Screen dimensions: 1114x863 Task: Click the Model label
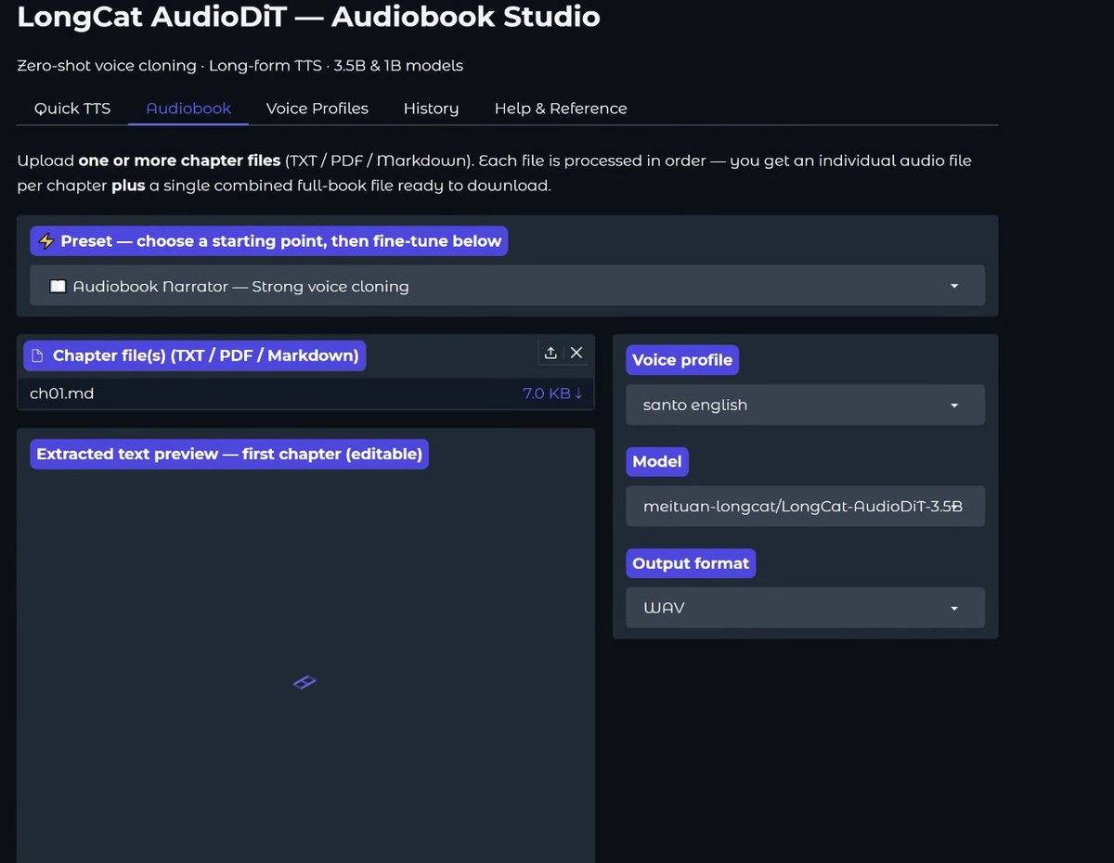[657, 461]
